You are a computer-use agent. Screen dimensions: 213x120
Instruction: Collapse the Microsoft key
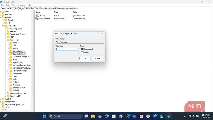[x=3, y=26]
